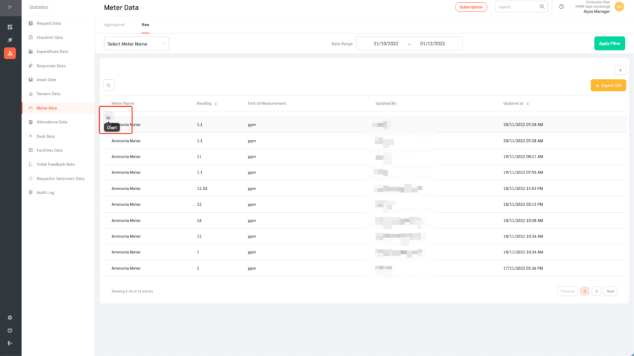Image resolution: width=634 pixels, height=356 pixels.
Task: Switch to the Aggregated tab
Action: tap(114, 25)
